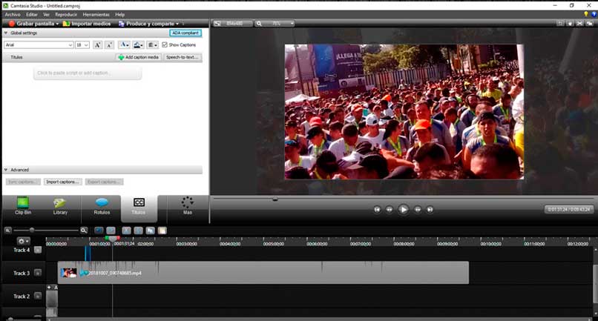
Task: Click Importar medios folder icon
Action: 66,24
